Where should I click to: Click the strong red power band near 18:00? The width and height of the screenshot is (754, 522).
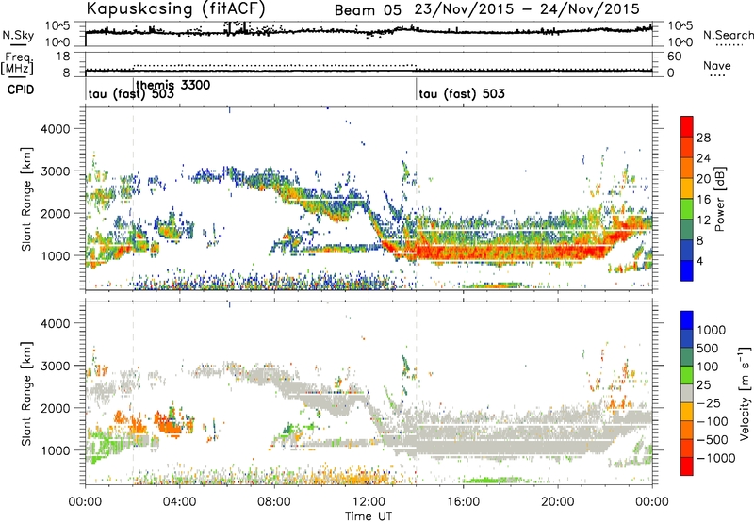[x=510, y=252]
